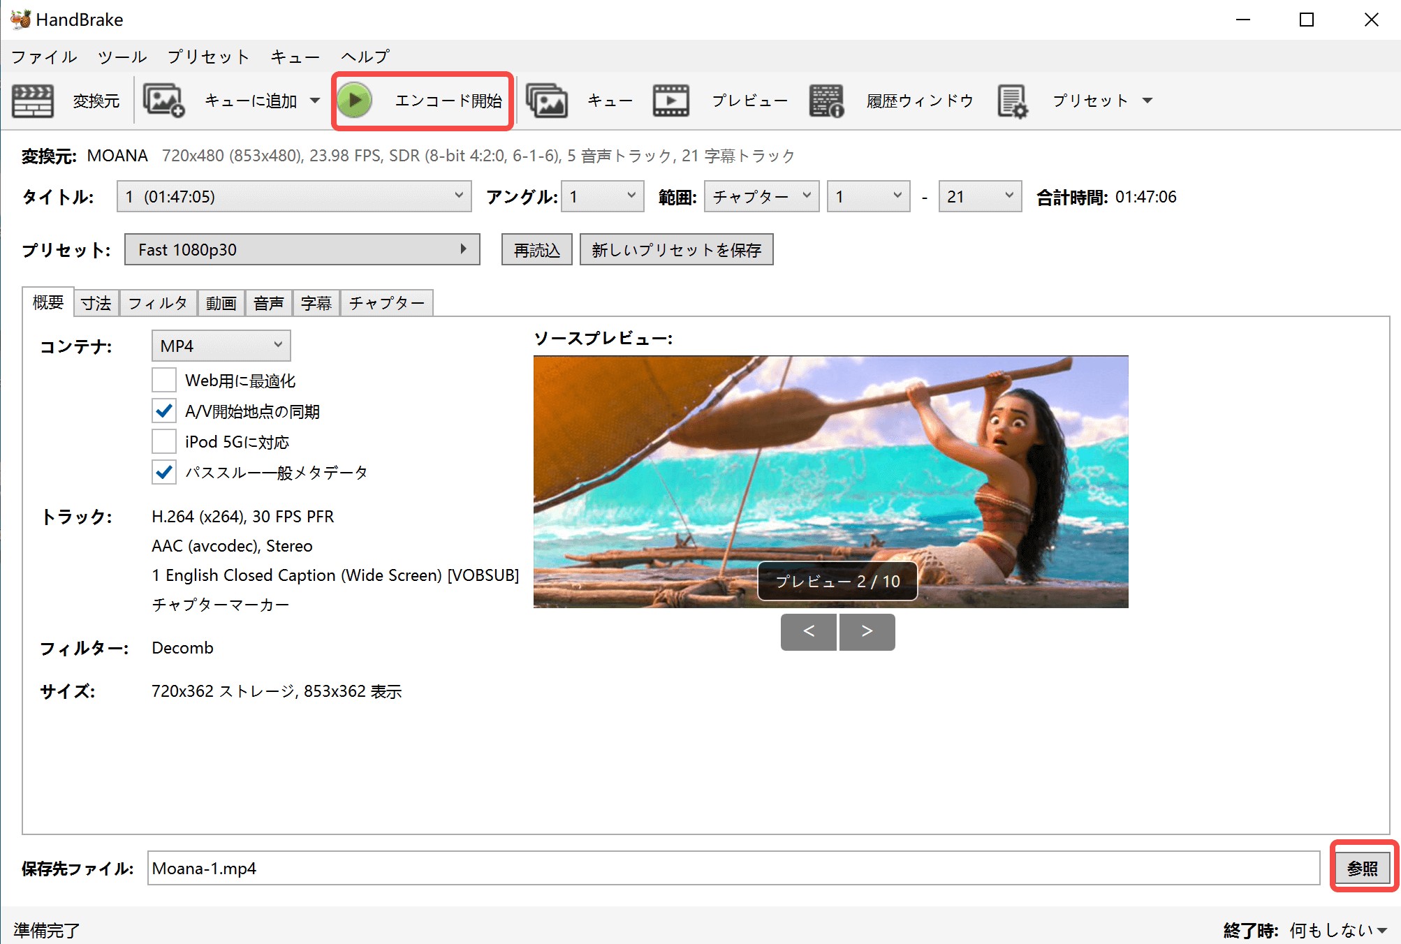Click the 合計時間 01:47:06 value

tap(1145, 197)
